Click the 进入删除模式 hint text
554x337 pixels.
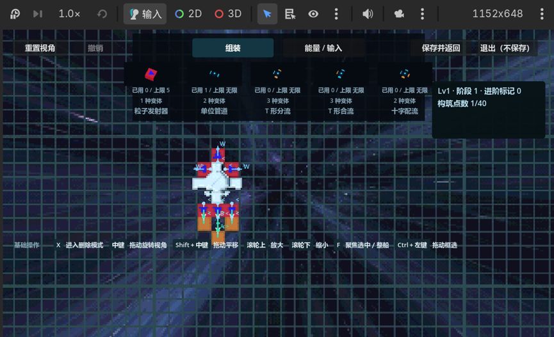coord(85,245)
